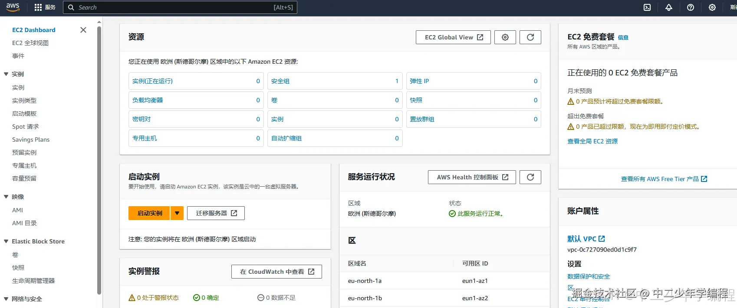Screen dimensions: 737x308
Task: Click 自动扩缩组 resource link
Action: pyautogui.click(x=286, y=138)
